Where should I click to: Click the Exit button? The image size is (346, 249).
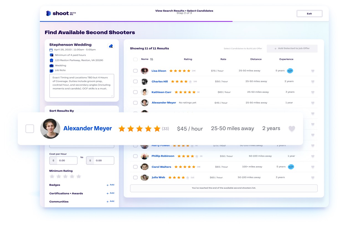pos(309,14)
